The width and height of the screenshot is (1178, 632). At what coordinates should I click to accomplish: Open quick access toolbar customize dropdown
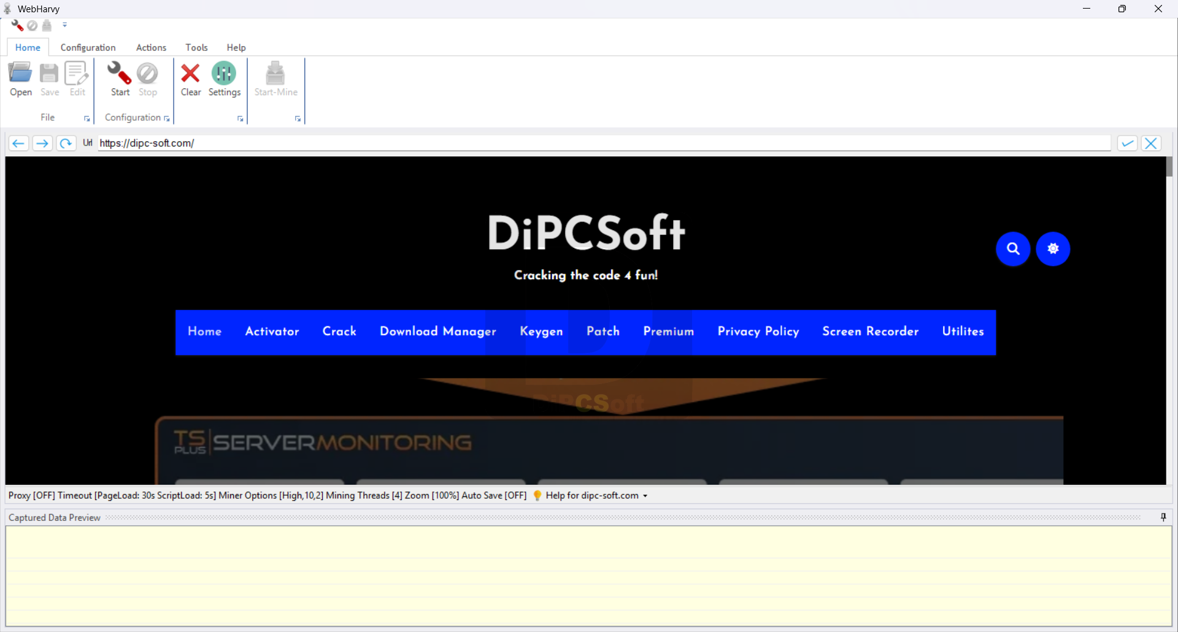pyautogui.click(x=64, y=25)
